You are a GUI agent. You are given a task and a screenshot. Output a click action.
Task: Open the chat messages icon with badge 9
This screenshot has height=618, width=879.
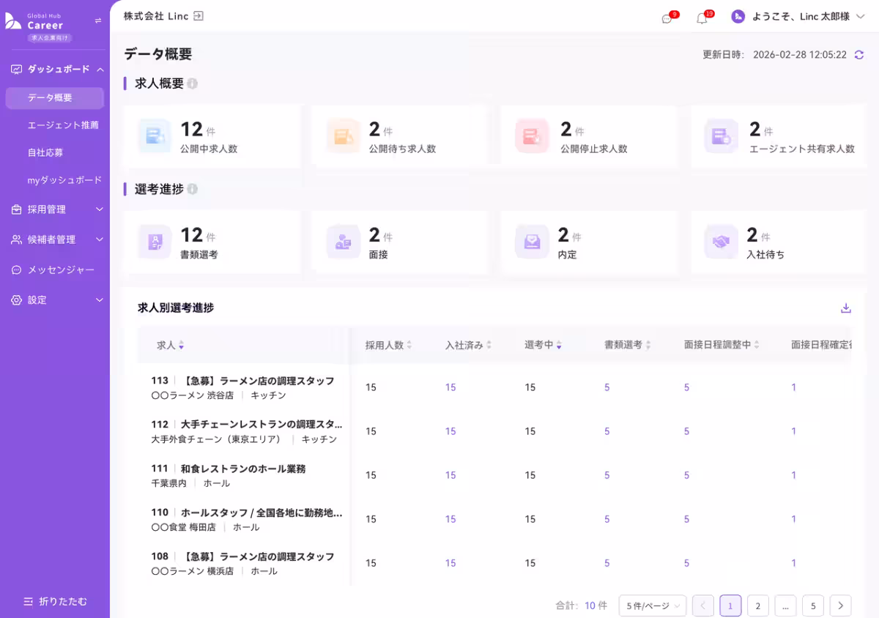point(667,18)
